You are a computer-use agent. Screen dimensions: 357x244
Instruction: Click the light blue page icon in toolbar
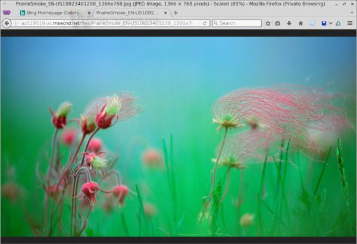[312, 23]
